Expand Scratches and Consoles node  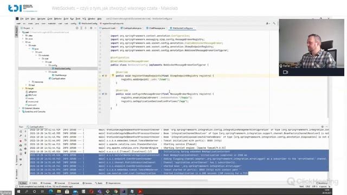[20, 112]
